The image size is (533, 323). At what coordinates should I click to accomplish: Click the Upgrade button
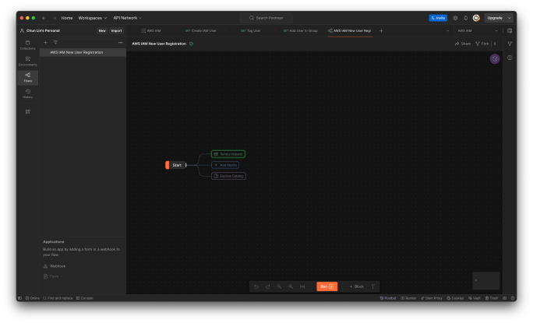pos(495,18)
